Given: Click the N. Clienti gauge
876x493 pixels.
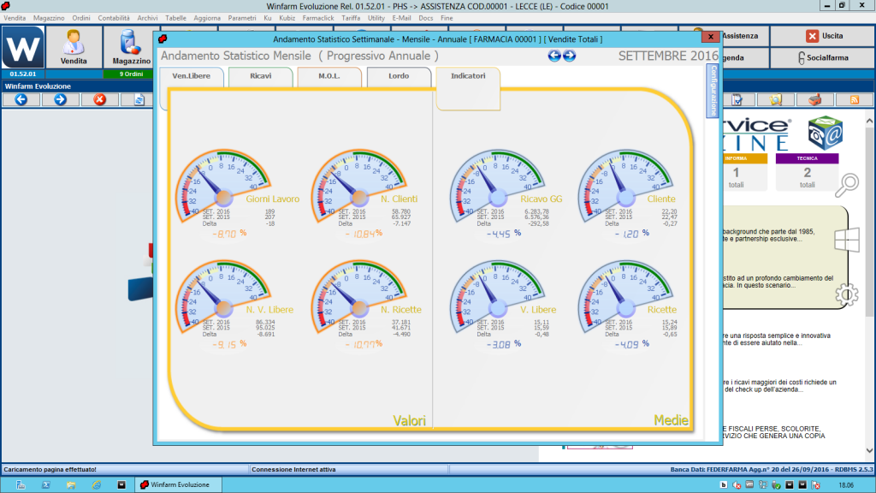Looking at the screenshot, I should click(360, 187).
